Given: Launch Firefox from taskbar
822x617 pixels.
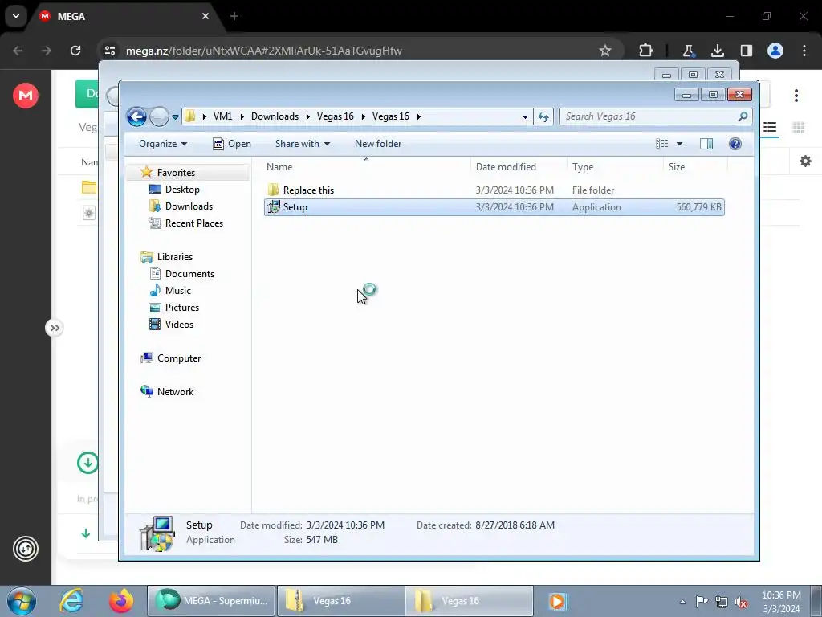Looking at the screenshot, I should [x=121, y=601].
